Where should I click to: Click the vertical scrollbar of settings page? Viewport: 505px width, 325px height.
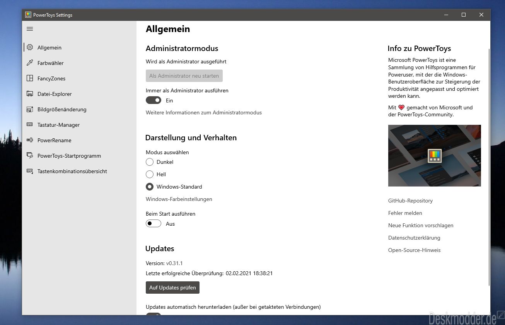pyautogui.click(x=489, y=167)
